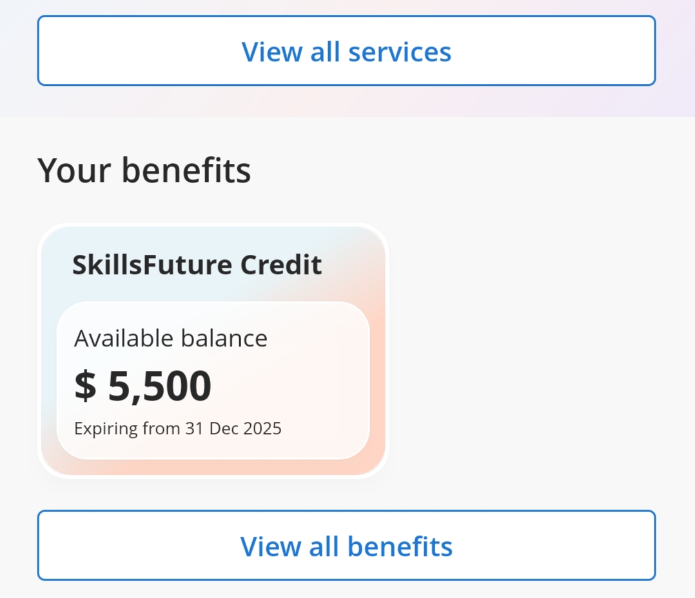The width and height of the screenshot is (695, 598).
Task: Tap the word services on the top button
Action: [x=400, y=51]
